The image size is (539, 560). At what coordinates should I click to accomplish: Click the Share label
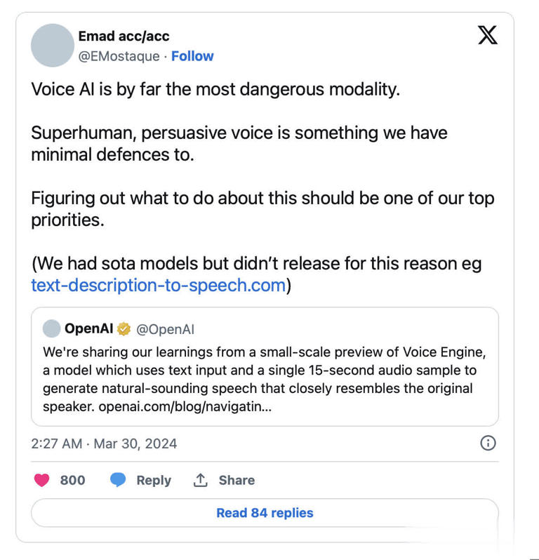click(x=237, y=480)
